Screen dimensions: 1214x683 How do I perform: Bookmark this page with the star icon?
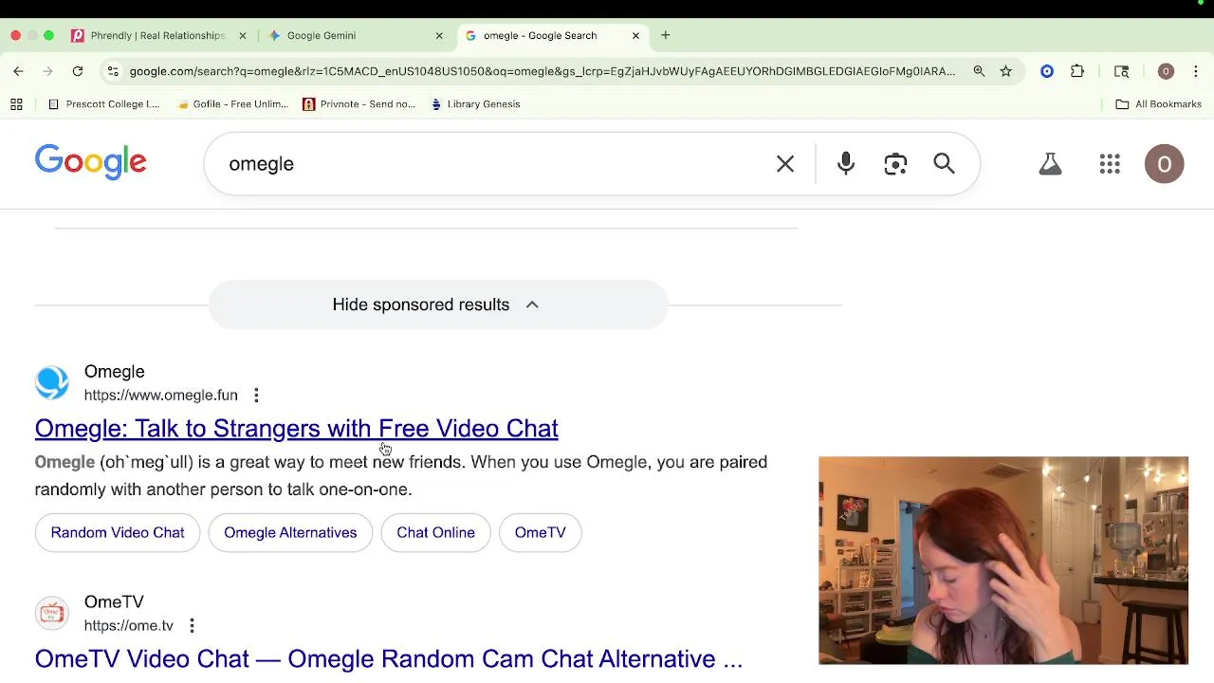click(x=1005, y=71)
